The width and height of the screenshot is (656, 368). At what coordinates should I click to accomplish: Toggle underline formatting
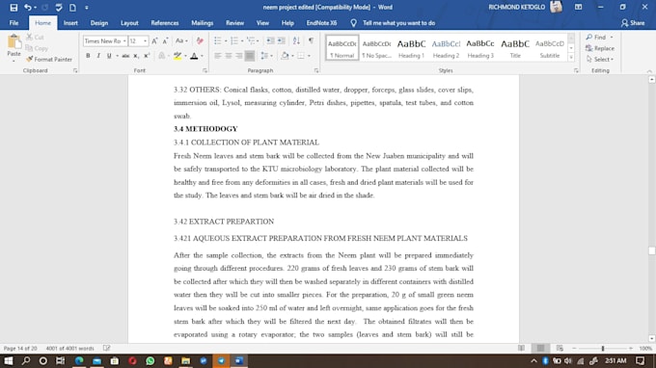[109, 56]
